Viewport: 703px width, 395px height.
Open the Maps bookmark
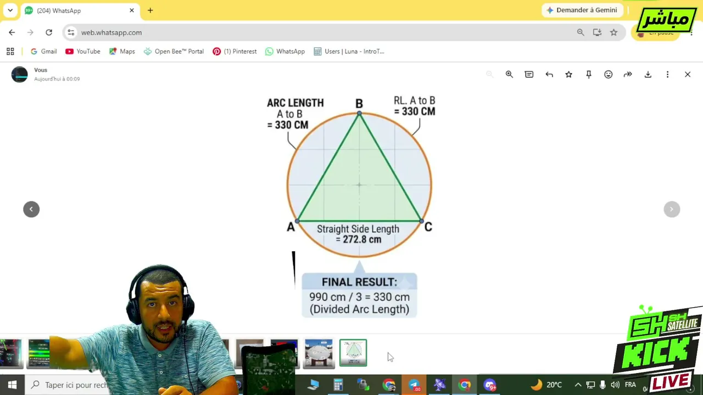pos(122,52)
